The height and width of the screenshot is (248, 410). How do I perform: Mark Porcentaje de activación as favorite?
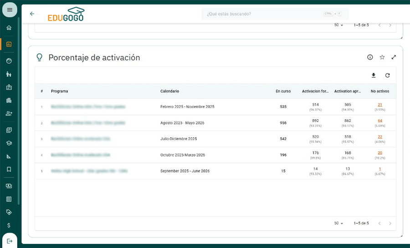382,57
